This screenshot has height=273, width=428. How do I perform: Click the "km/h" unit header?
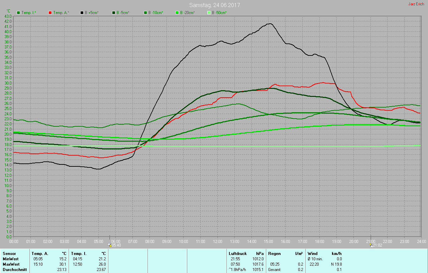click(336, 254)
